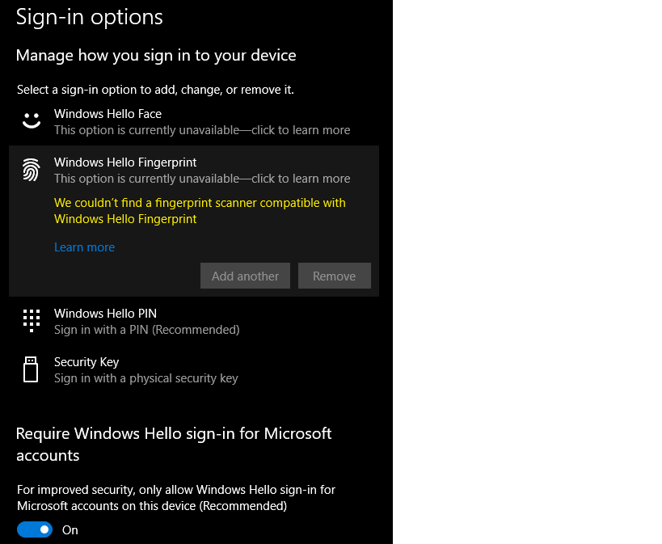Click the unavailable learn more link under Hello Face
The width and height of the screenshot is (662, 544).
[202, 129]
